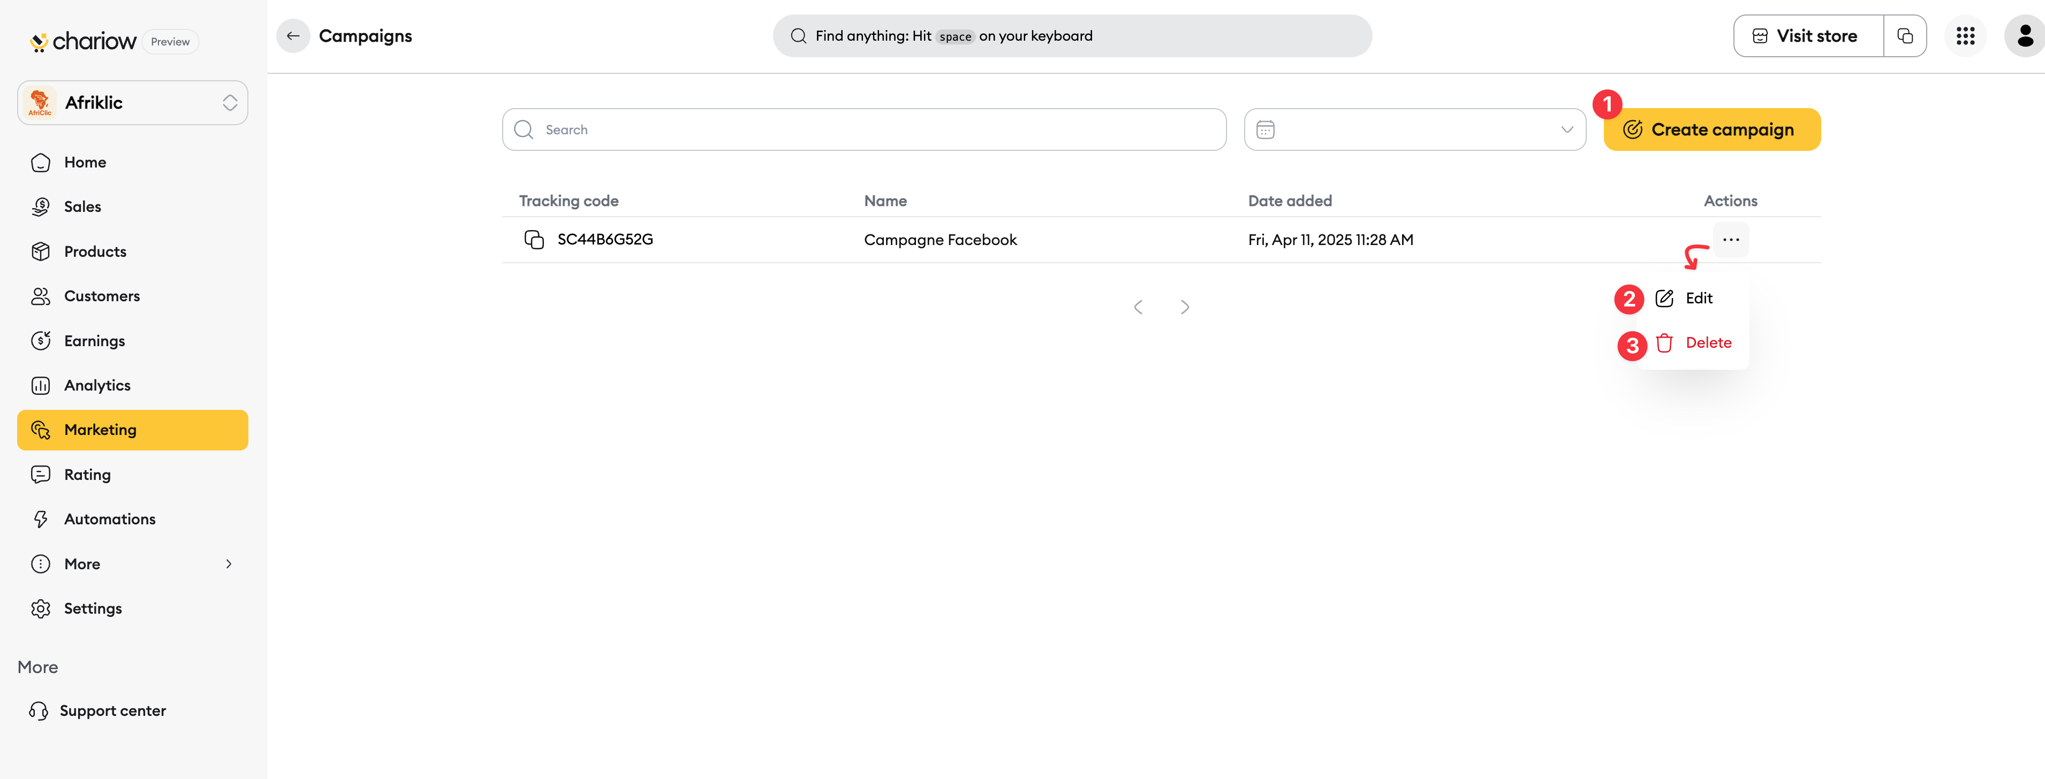2045x779 pixels.
Task: Click the calendar icon in date filter
Action: click(1266, 129)
